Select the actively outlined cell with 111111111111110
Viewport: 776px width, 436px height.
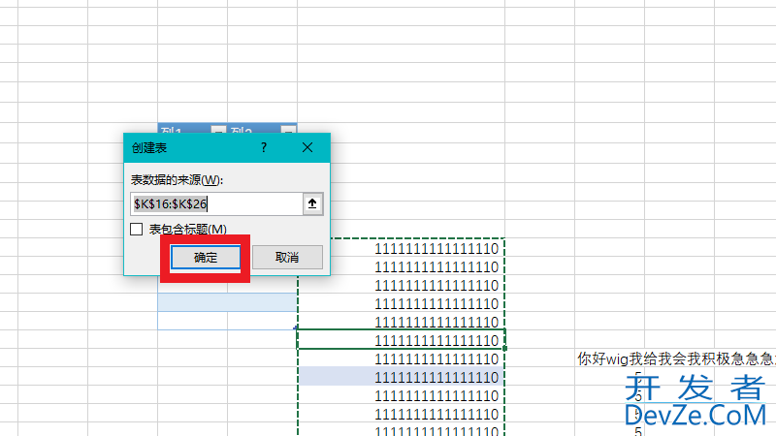tap(402, 340)
